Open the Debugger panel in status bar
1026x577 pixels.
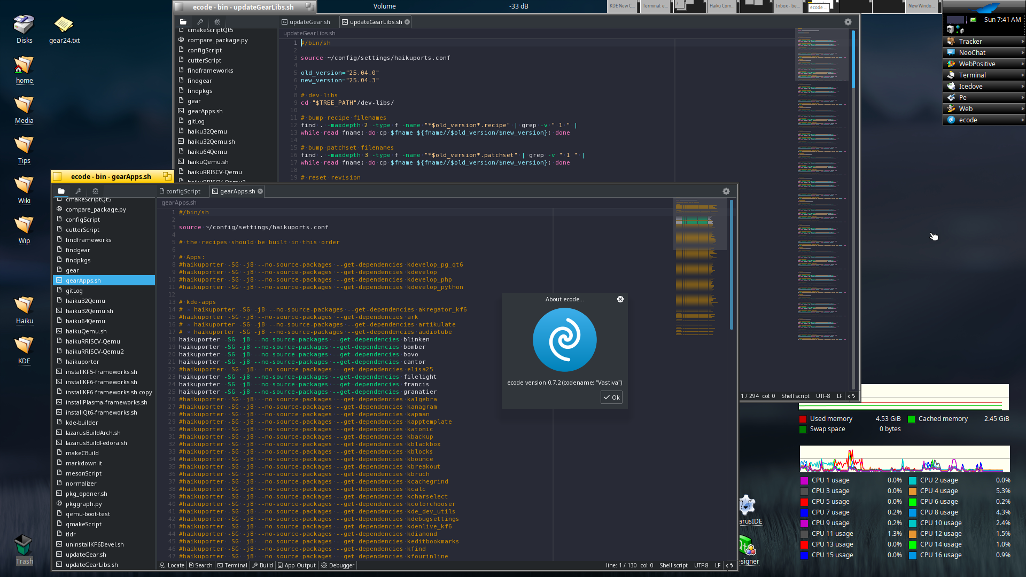pos(338,565)
